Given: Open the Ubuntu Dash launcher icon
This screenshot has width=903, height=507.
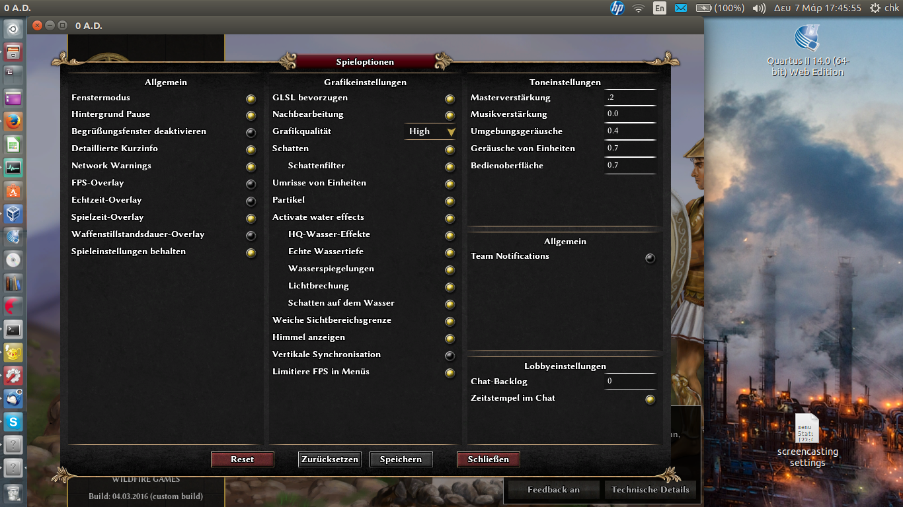Looking at the screenshot, I should (13, 30).
